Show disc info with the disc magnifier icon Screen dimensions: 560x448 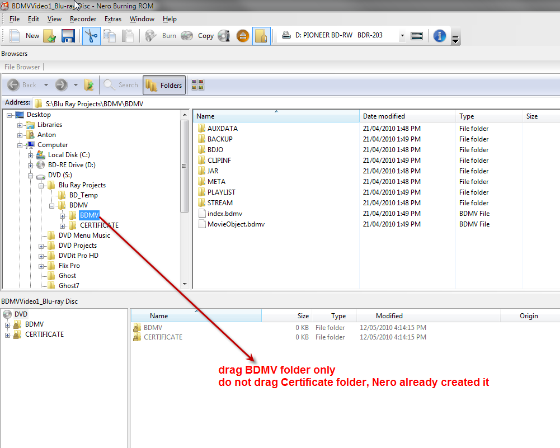pos(224,36)
